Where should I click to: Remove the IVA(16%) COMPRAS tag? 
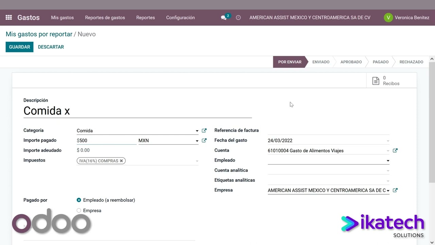pos(121,161)
